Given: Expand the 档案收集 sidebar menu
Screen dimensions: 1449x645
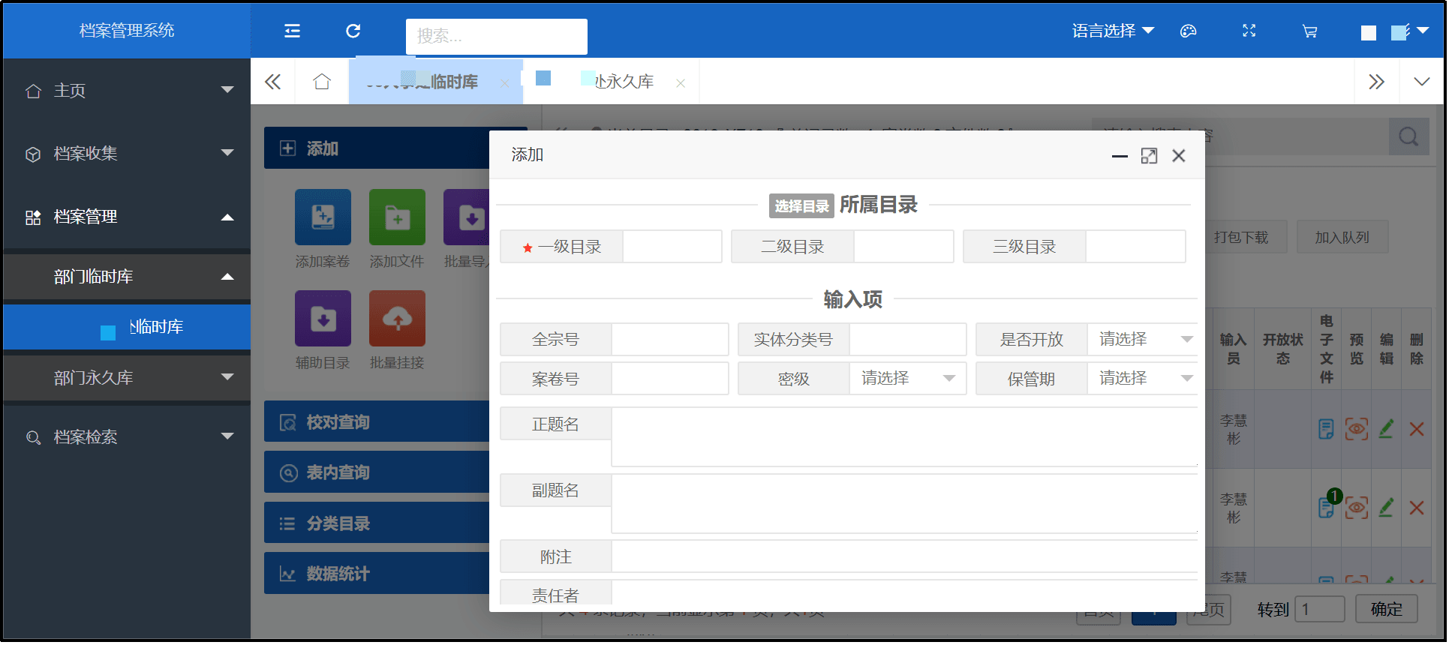Looking at the screenshot, I should click(x=127, y=154).
